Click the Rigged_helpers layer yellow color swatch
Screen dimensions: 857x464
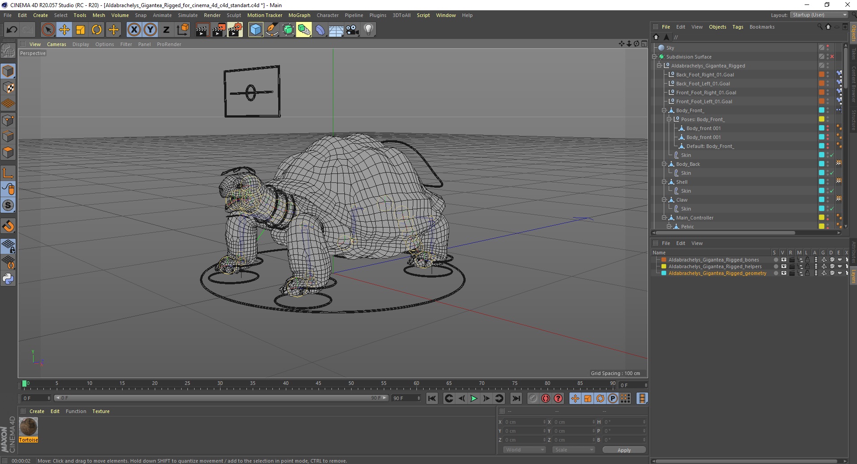click(x=664, y=266)
